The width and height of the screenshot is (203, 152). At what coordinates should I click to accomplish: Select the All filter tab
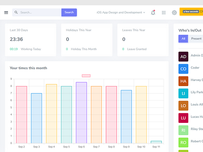tap(183, 39)
